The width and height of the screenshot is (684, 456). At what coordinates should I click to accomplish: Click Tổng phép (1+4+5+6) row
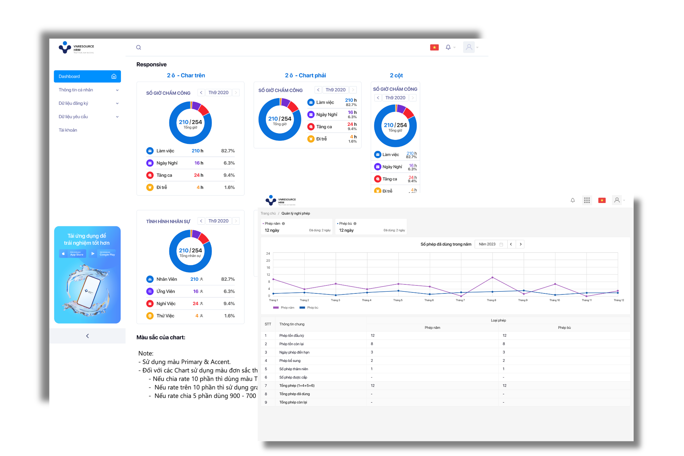pyautogui.click(x=445, y=386)
